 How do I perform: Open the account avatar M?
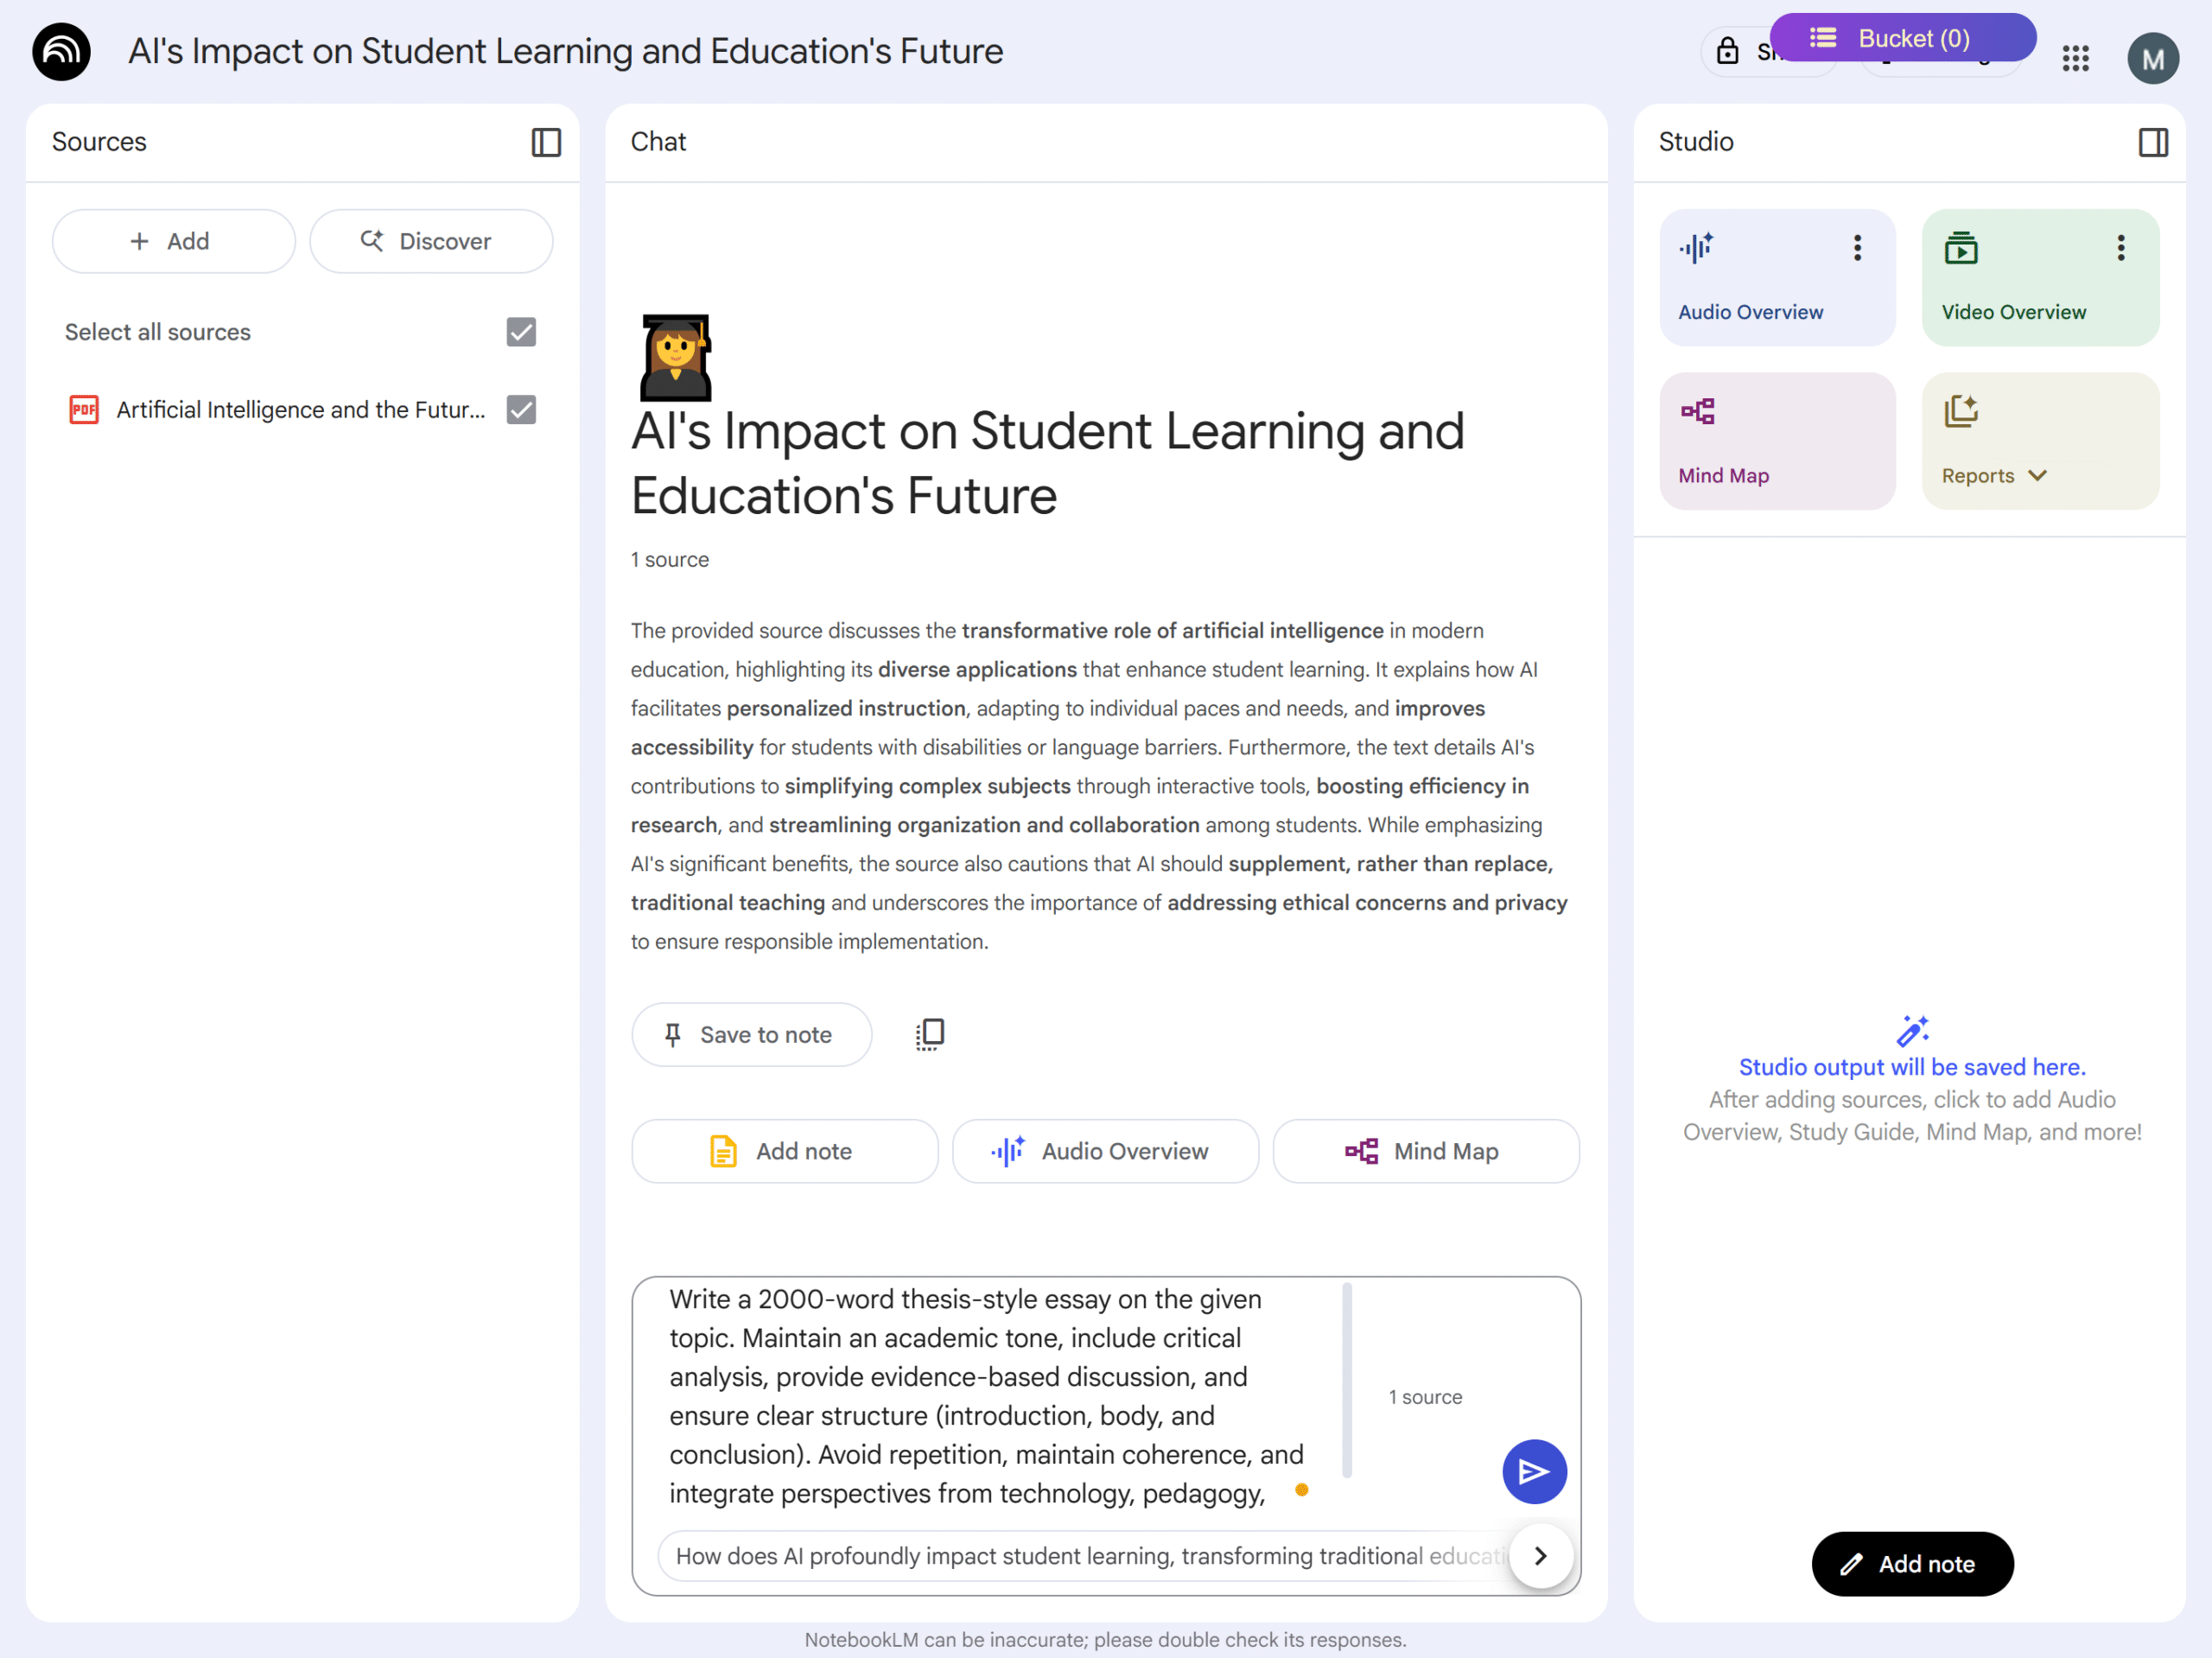coord(2152,58)
